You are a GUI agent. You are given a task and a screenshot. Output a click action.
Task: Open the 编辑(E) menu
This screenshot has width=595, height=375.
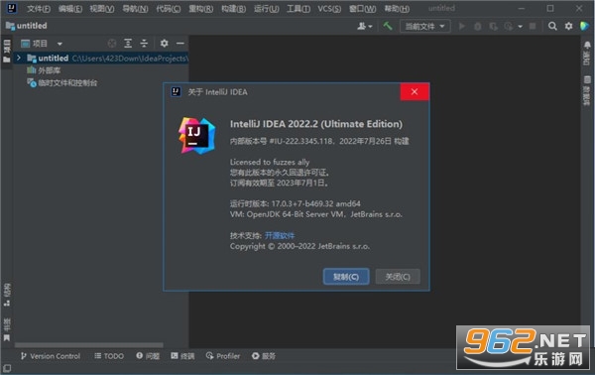[x=70, y=8]
